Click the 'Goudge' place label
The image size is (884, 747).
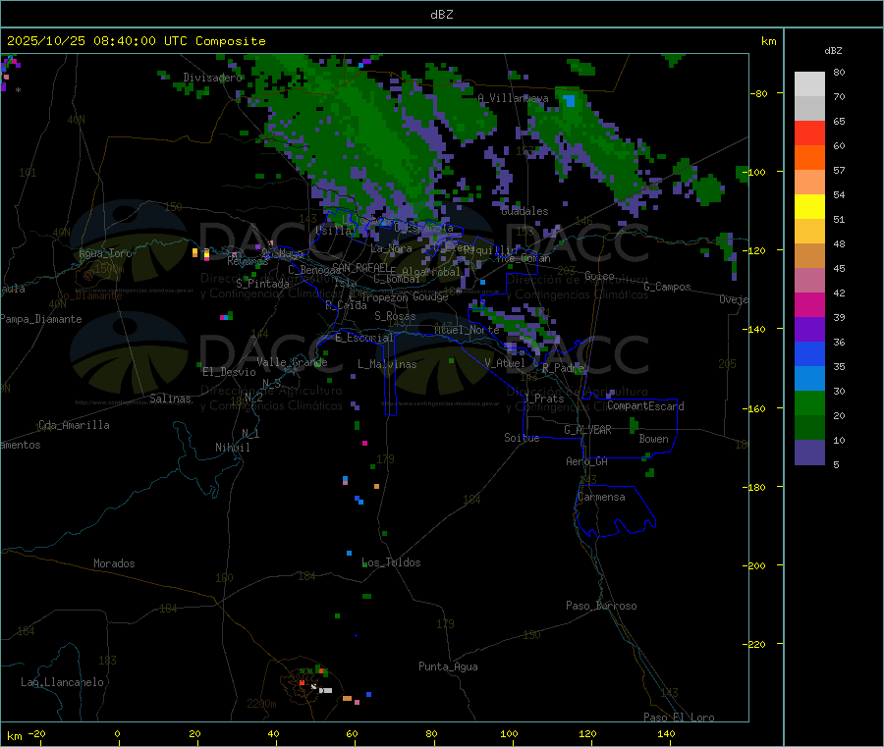coord(430,296)
